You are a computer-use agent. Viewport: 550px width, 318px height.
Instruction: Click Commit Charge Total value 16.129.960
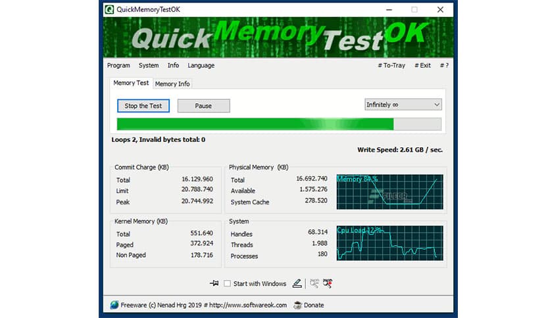point(197,179)
